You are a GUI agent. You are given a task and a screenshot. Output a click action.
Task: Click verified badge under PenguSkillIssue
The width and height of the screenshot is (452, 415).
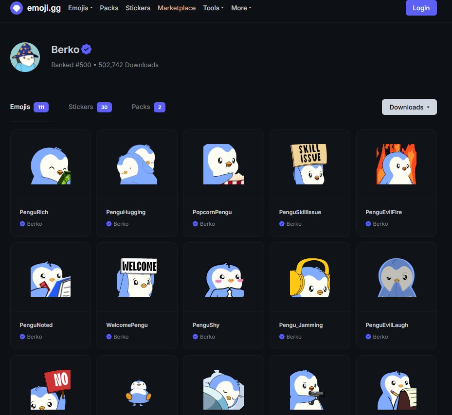point(282,224)
